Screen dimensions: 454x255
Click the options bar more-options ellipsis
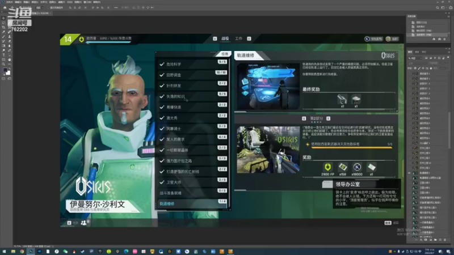tap(116, 7)
